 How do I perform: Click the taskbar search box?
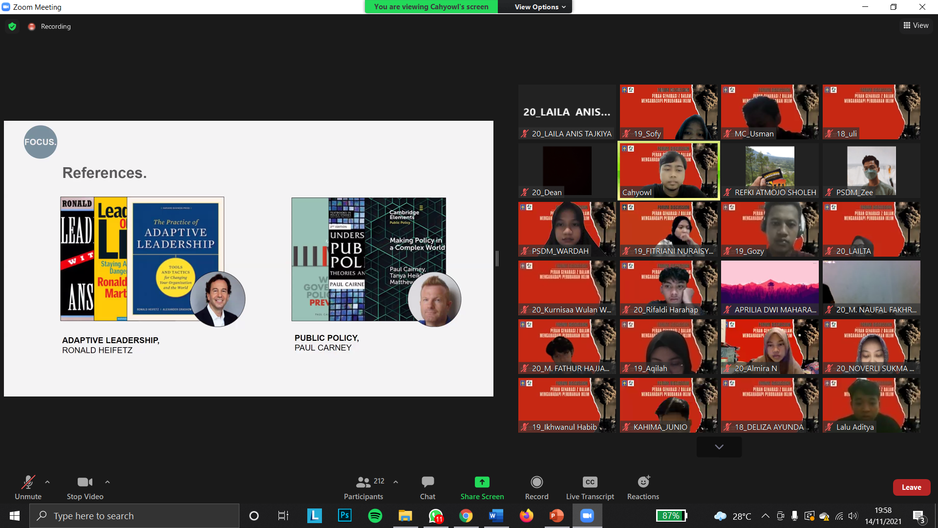134,516
